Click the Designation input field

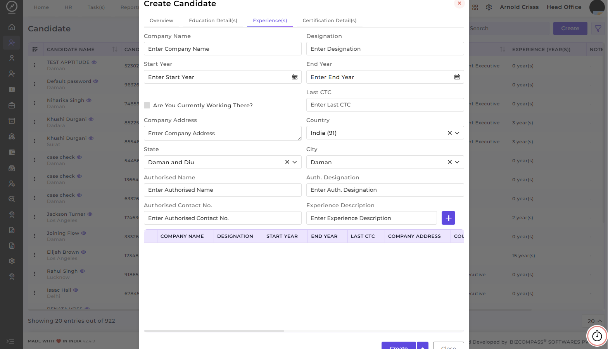tap(385, 49)
